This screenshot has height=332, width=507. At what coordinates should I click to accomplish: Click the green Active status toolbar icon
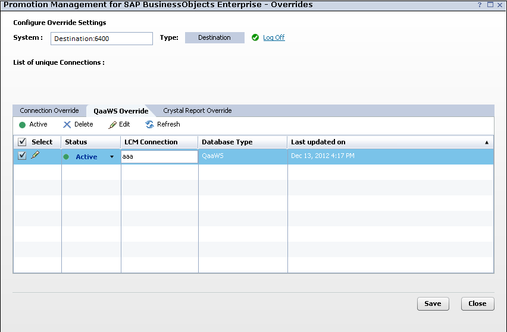22,125
